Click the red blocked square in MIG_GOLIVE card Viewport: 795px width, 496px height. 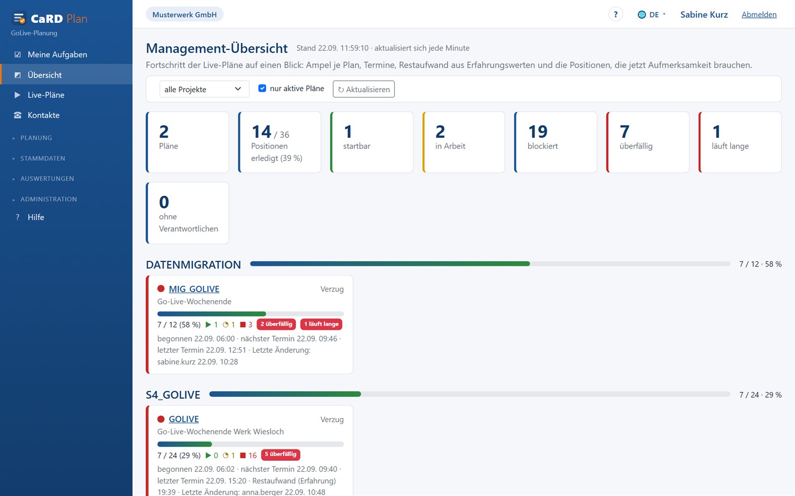click(x=243, y=324)
